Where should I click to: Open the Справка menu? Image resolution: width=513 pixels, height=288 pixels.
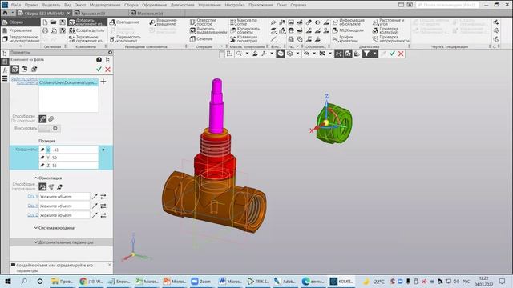pos(298,5)
